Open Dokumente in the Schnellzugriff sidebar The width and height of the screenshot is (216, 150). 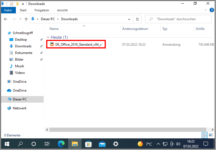click(23, 53)
